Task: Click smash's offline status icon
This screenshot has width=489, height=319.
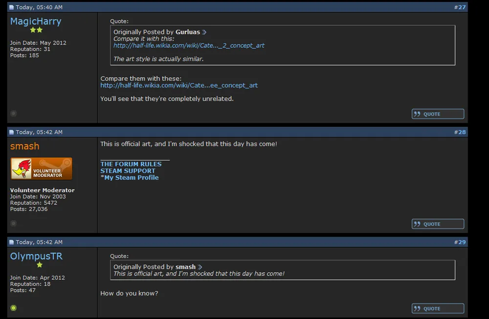Action: (x=14, y=223)
